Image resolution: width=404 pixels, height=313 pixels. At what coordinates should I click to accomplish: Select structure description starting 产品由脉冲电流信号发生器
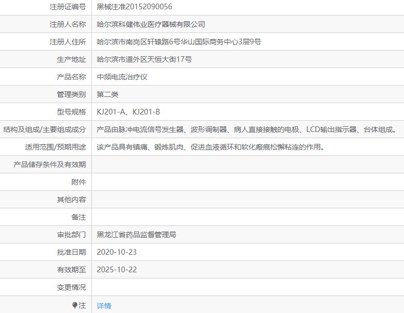coord(247,129)
